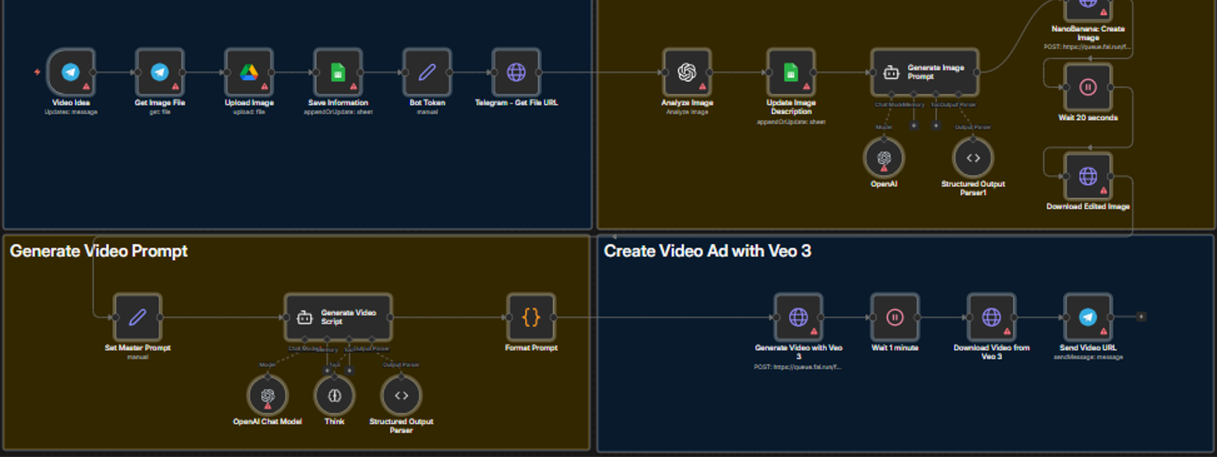1217x457 pixels.
Task: Select the Wait 20 seconds node
Action: (1088, 87)
